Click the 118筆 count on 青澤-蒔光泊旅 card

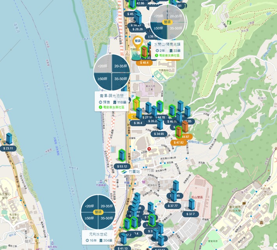click(x=120, y=102)
